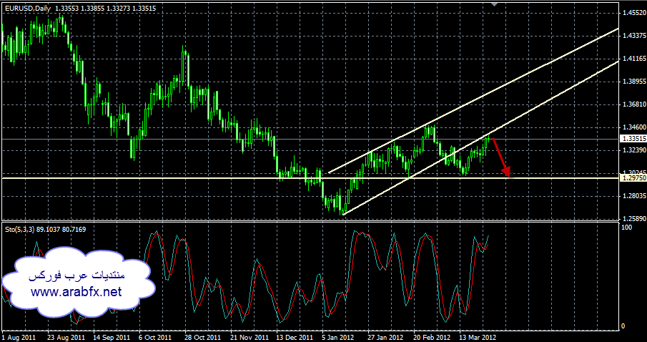This screenshot has width=647, height=342.
Task: Click the 0 level on stochastic scale
Action: pos(623,326)
